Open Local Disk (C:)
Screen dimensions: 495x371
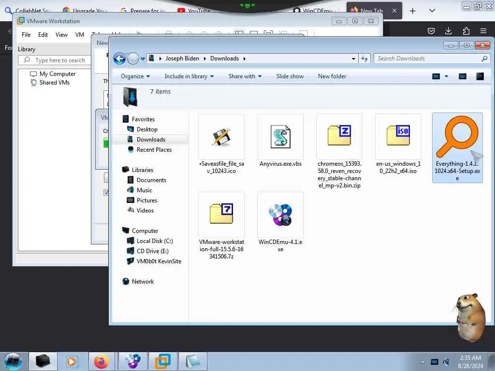(155, 241)
